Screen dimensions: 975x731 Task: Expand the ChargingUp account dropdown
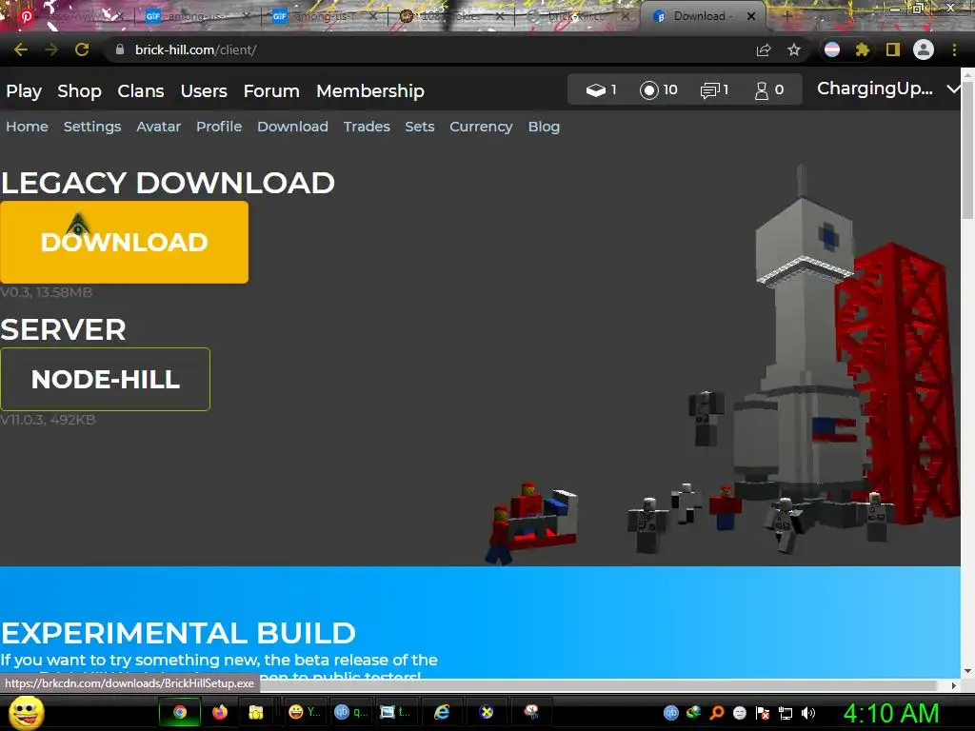click(888, 89)
